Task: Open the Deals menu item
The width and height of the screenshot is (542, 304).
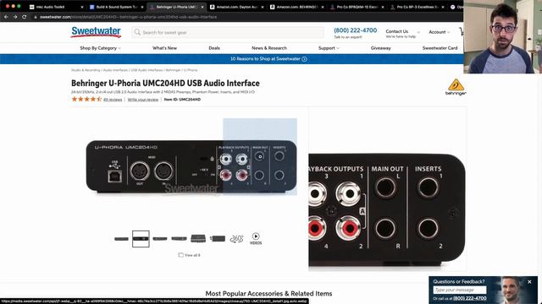Action: click(x=214, y=48)
